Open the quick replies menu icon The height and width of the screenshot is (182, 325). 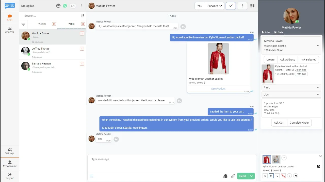click(x=91, y=176)
